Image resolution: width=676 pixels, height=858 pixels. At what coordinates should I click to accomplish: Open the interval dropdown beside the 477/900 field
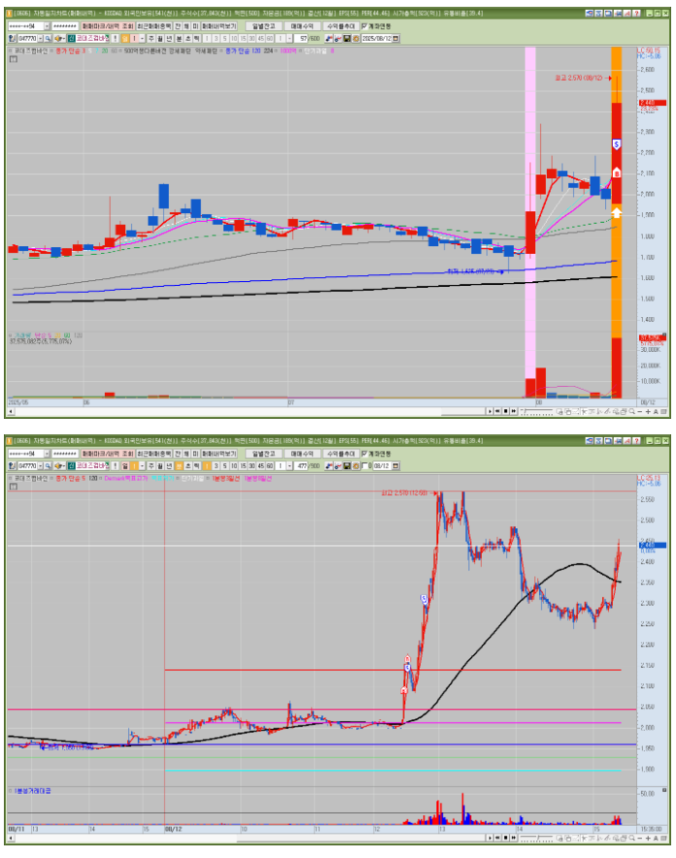pos(289,465)
